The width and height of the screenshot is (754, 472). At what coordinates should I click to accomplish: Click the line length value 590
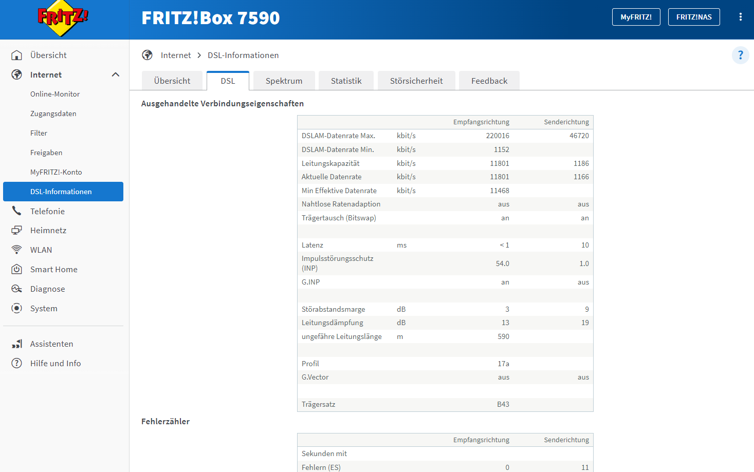[x=504, y=336]
